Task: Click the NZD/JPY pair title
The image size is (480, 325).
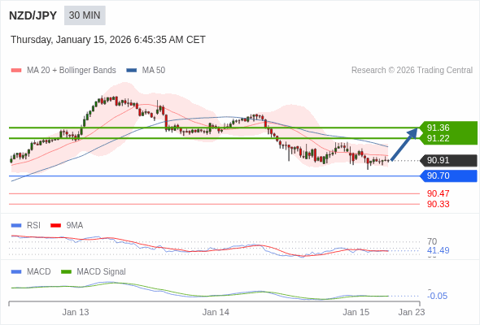Action: point(33,15)
